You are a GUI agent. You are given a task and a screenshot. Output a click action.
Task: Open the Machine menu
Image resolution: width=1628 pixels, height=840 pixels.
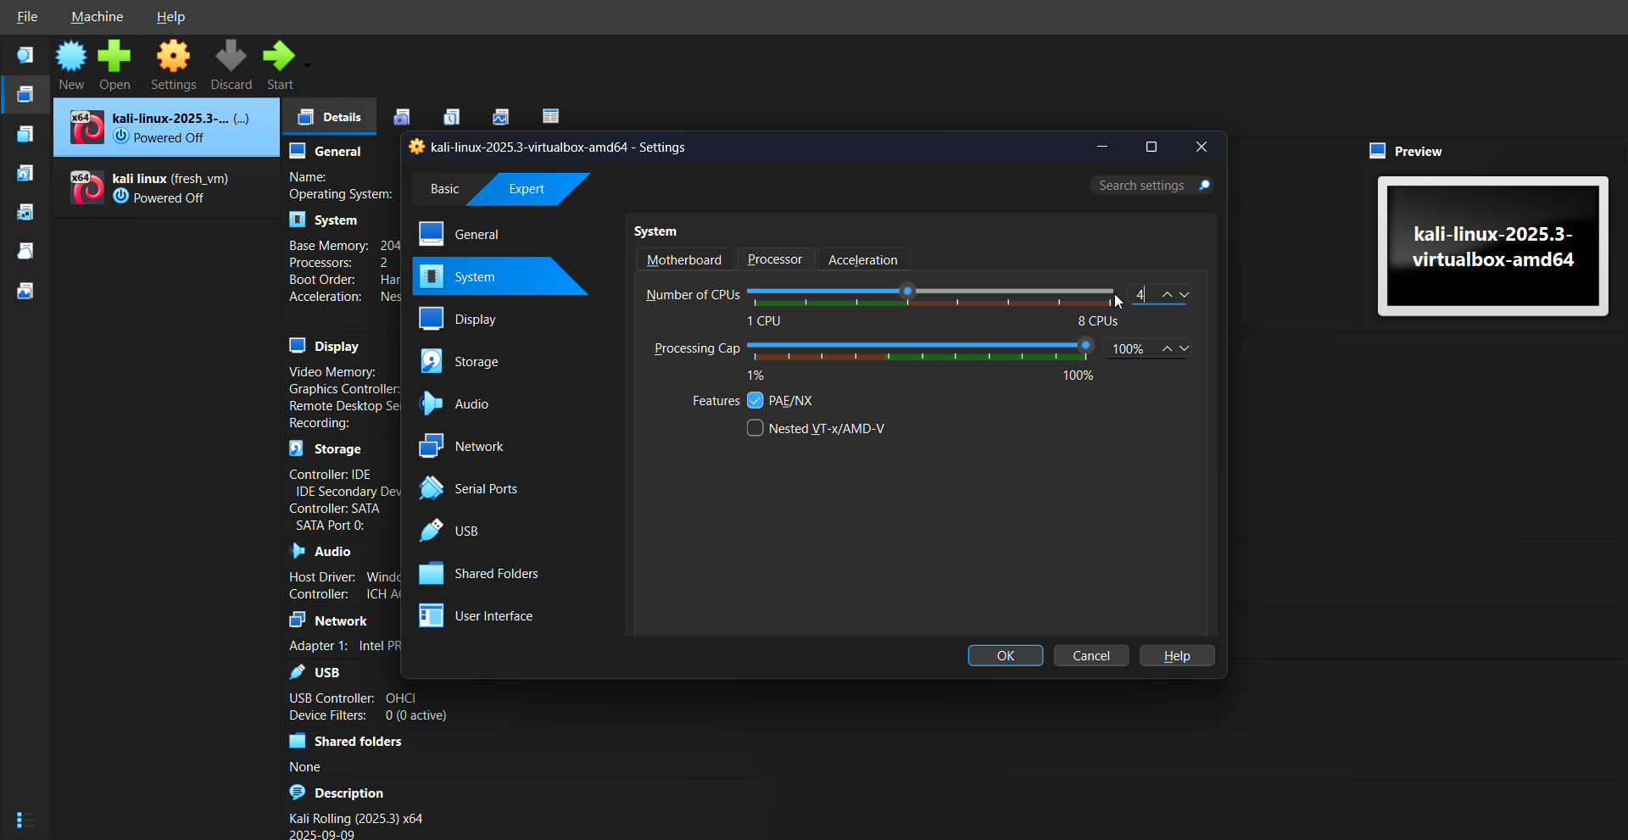(x=97, y=17)
